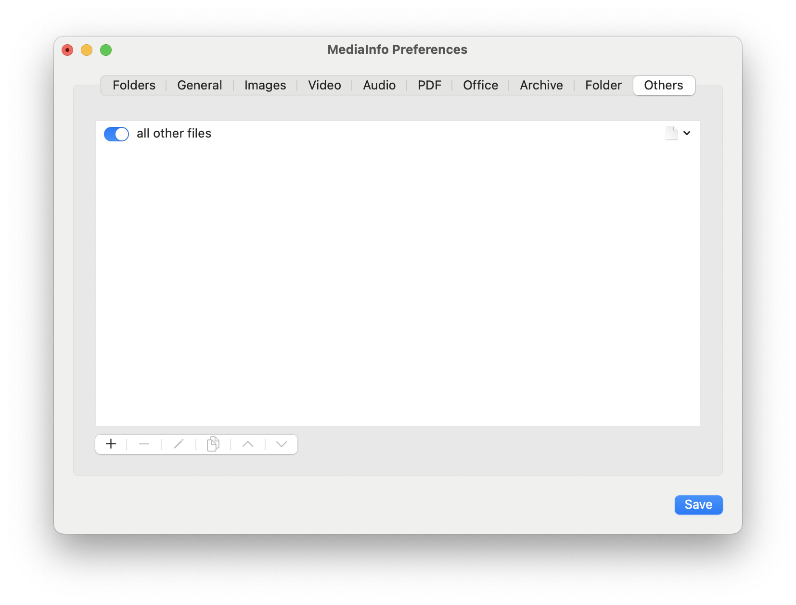Move the rule down with the down arrow
The height and width of the screenshot is (605, 796).
tap(282, 444)
